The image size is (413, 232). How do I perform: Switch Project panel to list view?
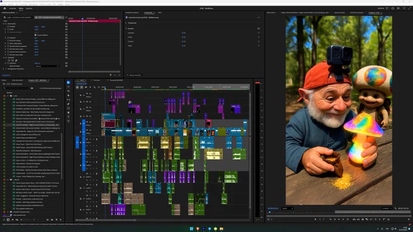click(8, 220)
